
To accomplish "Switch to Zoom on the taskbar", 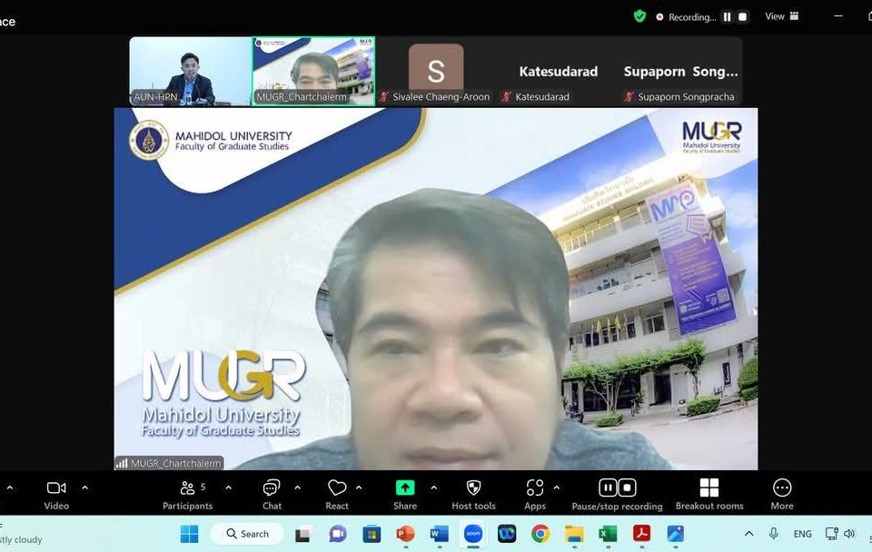I will [473, 534].
